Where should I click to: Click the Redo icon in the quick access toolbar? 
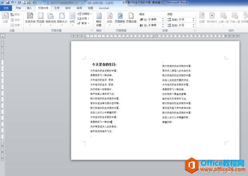(19, 2)
